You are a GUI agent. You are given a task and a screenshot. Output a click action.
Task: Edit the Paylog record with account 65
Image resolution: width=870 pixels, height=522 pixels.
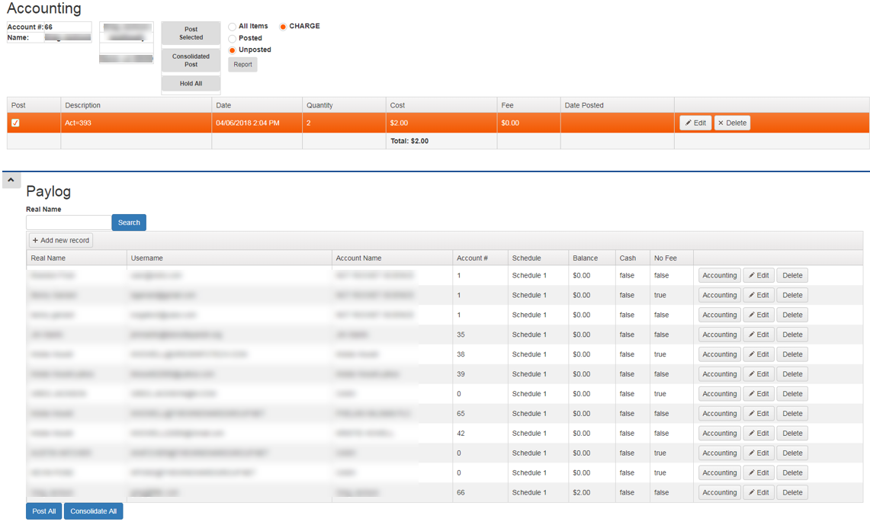[758, 414]
